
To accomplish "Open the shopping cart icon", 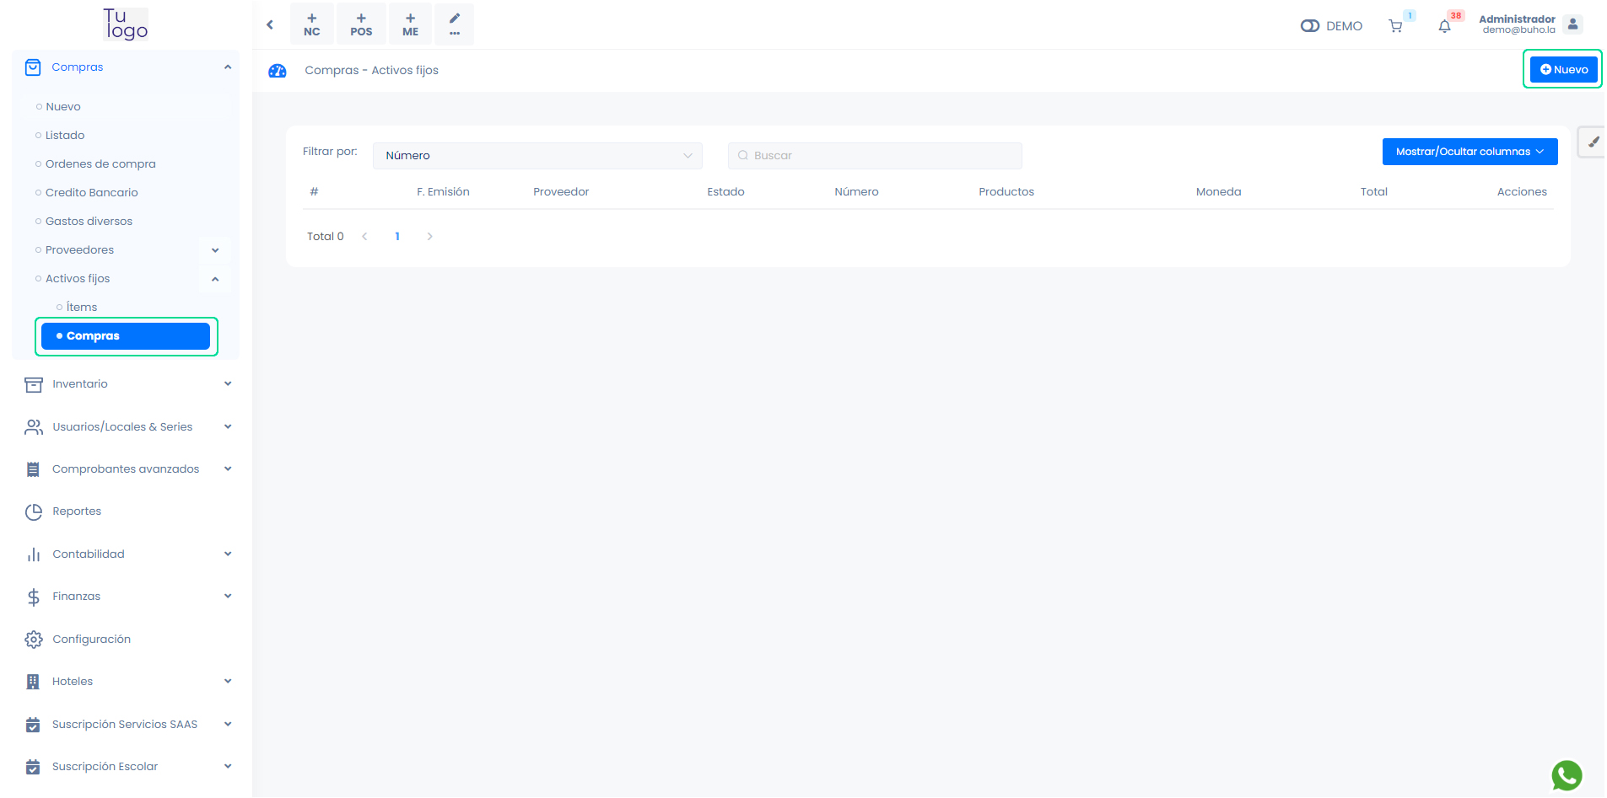I will 1395,26.
